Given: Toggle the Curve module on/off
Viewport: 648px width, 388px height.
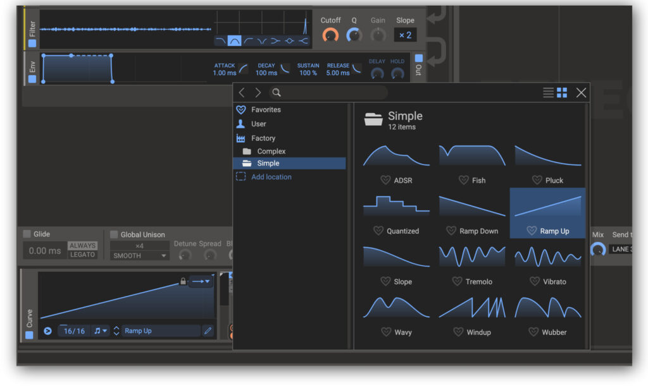Looking at the screenshot, I should (x=29, y=335).
